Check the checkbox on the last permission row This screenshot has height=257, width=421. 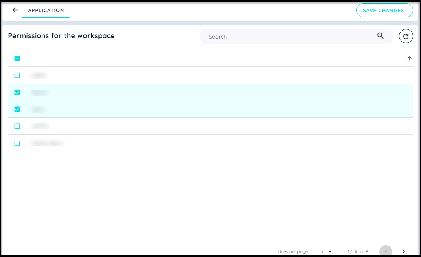pos(17,143)
